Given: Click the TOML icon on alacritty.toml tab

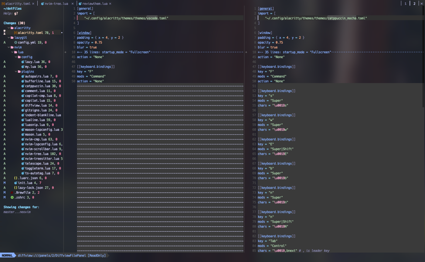Looking at the screenshot, I should point(3,4).
